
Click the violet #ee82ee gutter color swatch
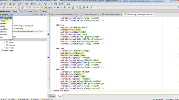coord(48,79)
